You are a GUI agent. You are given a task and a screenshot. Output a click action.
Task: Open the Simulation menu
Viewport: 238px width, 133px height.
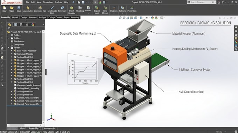coord(48,2)
